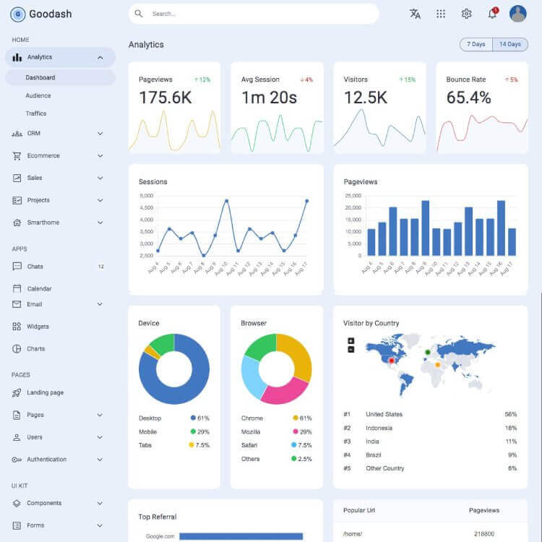
Task: Expand the Users menu chevron
Action: pos(100,437)
